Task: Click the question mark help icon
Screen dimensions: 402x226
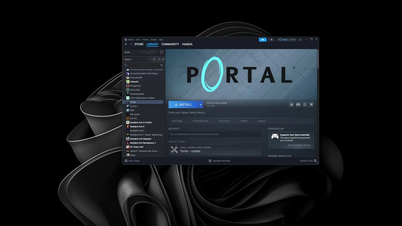Action: tap(279, 40)
